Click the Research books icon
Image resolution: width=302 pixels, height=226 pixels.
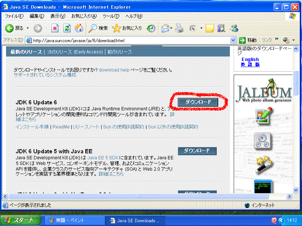[222, 28]
